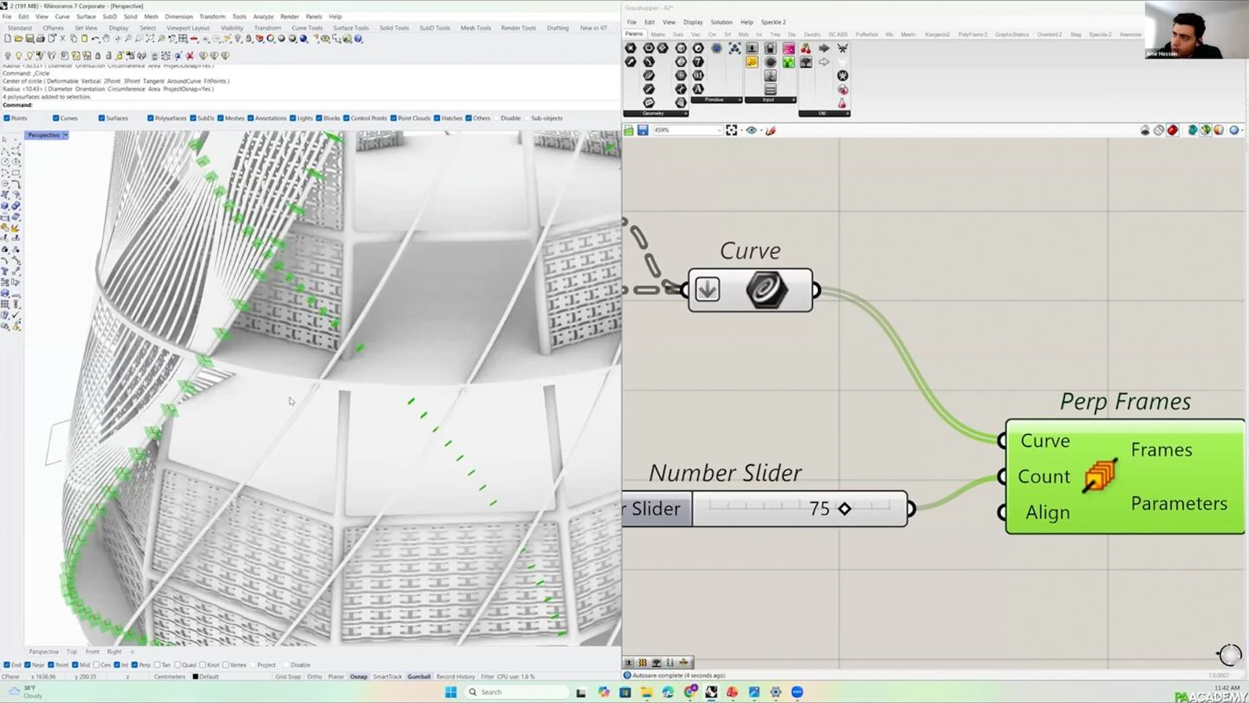This screenshot has width=1249, height=703.
Task: Click the Zoom Extents icon in the canvas toolbar
Action: point(731,130)
